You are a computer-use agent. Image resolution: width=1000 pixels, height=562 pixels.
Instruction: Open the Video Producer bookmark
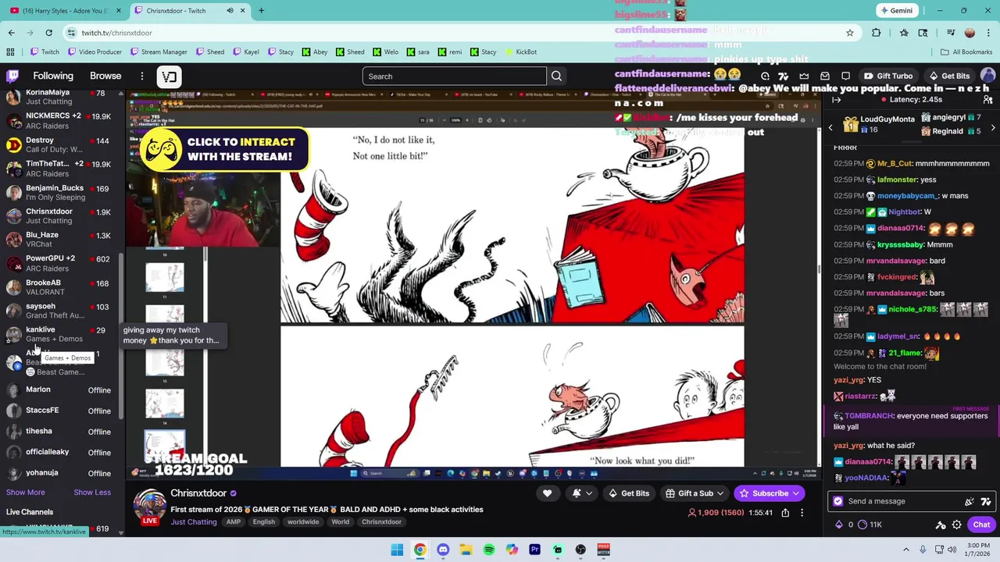(x=95, y=52)
